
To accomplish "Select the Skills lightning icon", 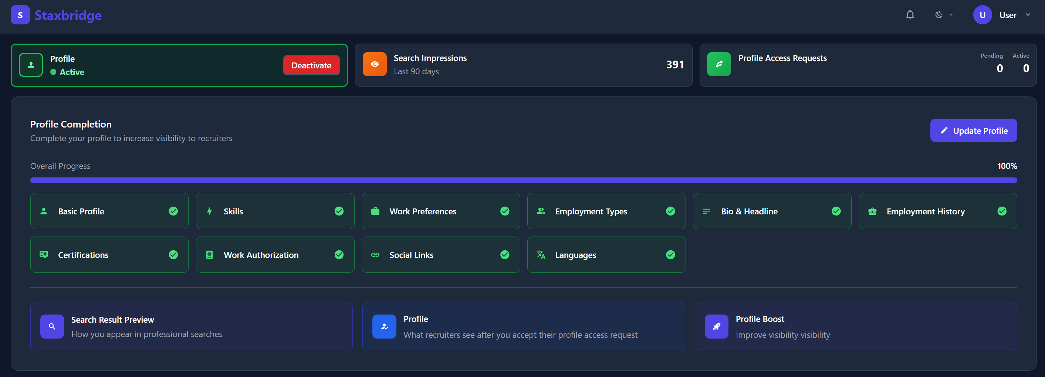I will (x=209, y=211).
